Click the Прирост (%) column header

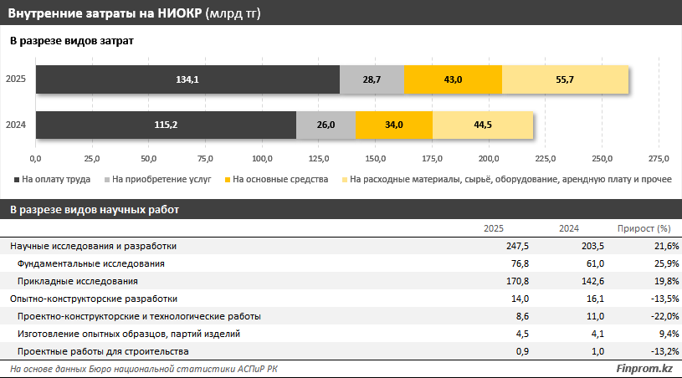644,228
